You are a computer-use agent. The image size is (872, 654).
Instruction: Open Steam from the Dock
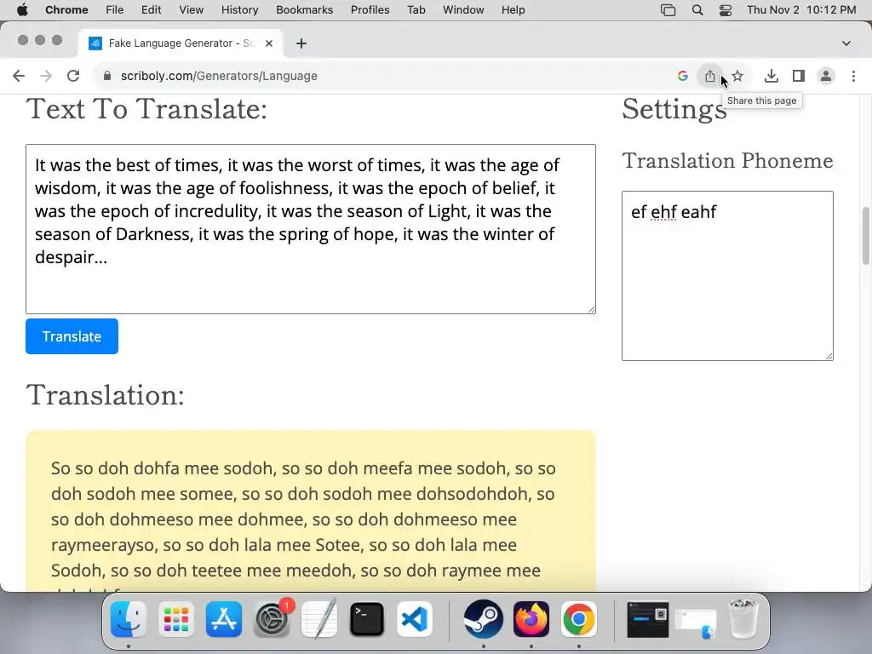click(484, 620)
